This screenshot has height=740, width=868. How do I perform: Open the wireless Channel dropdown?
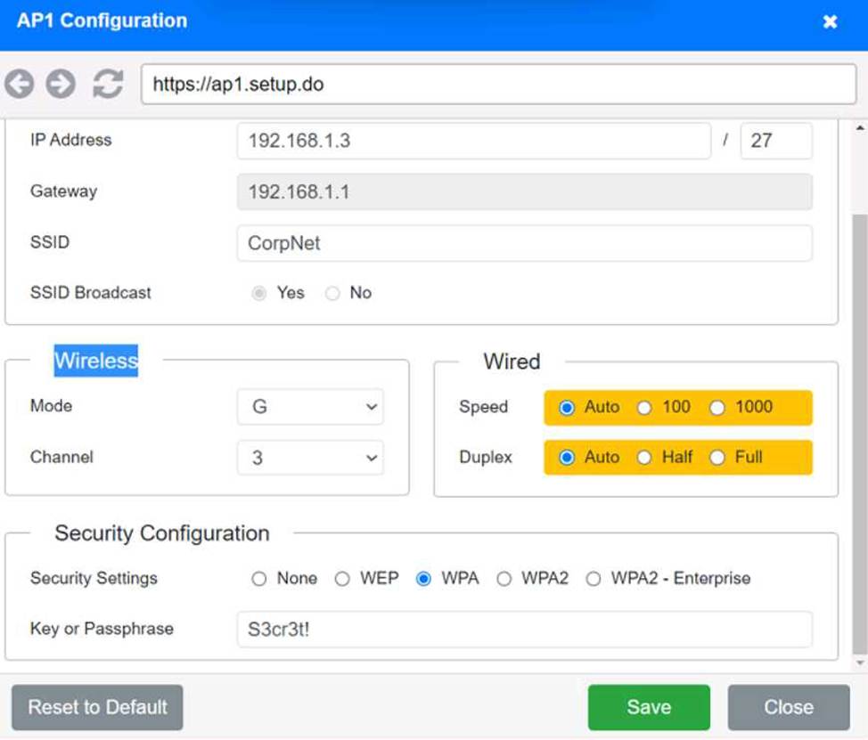click(310, 458)
